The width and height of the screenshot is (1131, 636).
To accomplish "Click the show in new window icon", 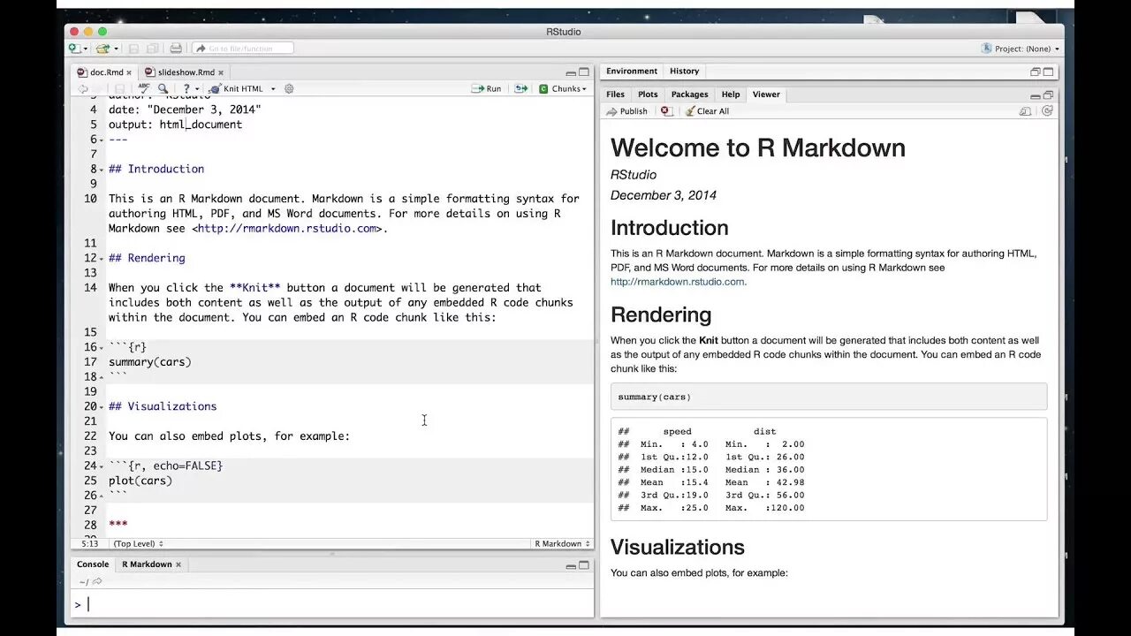I will (1025, 111).
